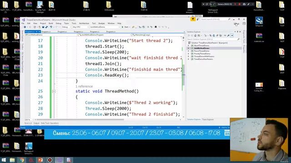Image resolution: width=291 pixels, height=163 pixels.
Task: Open the Output tab
Action: 36,123
